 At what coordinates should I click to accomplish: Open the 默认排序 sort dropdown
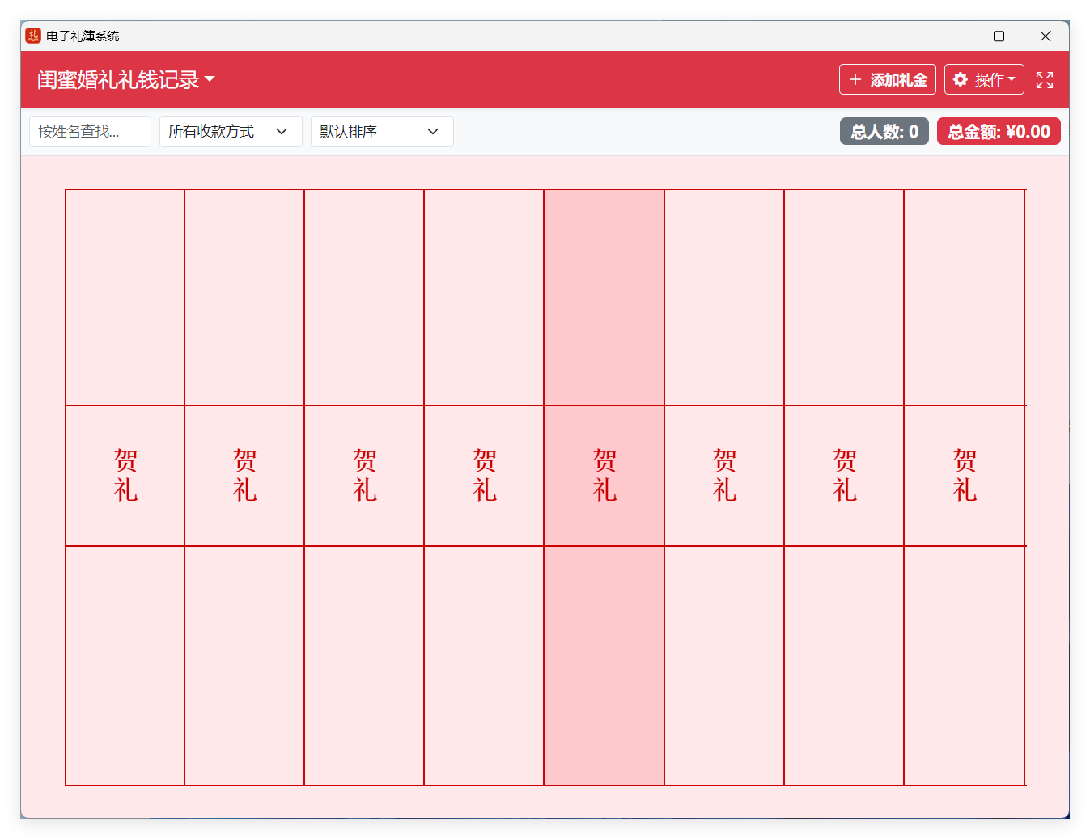[x=382, y=132]
